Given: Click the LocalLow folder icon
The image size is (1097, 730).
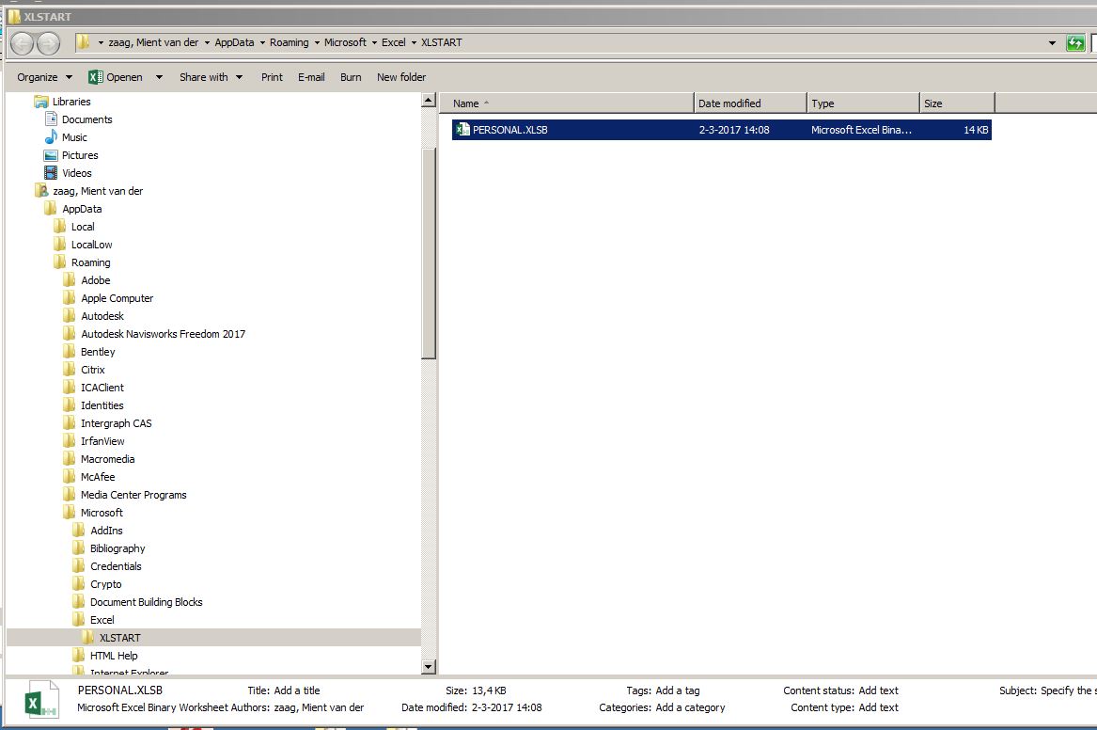Looking at the screenshot, I should tap(60, 245).
